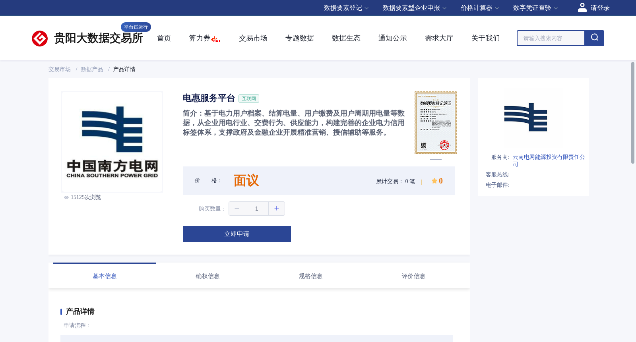Focus the 请输入搜索内容 search field

551,38
